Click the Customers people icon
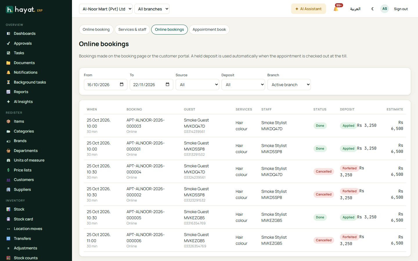Viewport: 418px width, 261px height. point(8,180)
